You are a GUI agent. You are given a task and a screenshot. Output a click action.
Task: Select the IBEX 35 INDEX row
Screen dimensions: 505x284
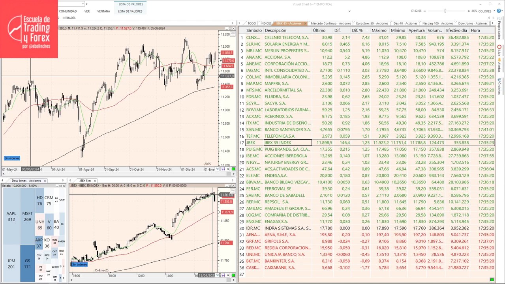[x=367, y=143]
